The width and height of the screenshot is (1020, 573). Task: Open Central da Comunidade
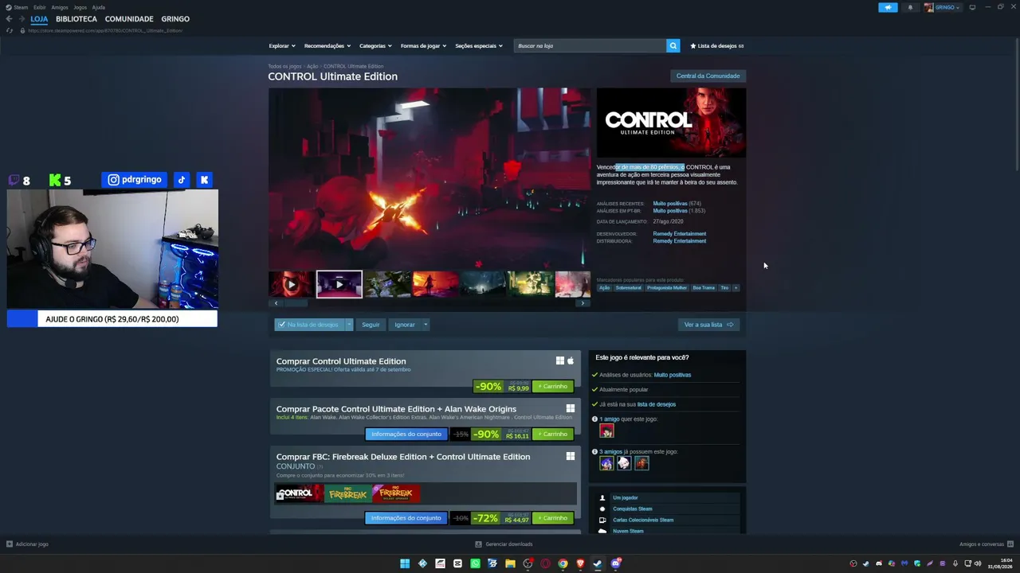[x=708, y=76]
